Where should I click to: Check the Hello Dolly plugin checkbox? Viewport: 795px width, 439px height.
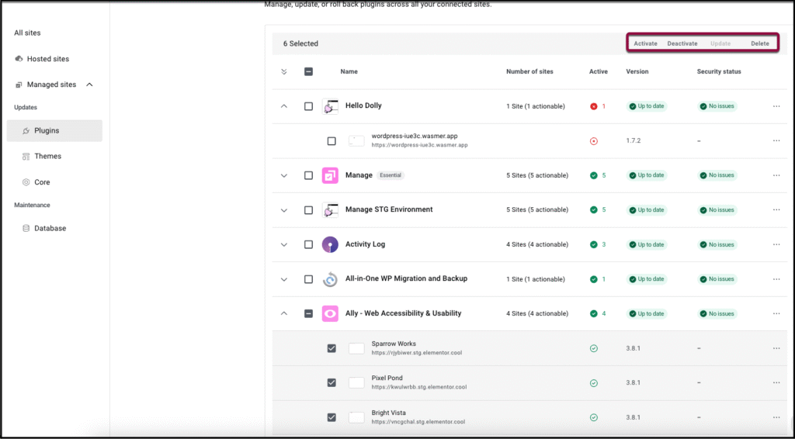tap(308, 106)
